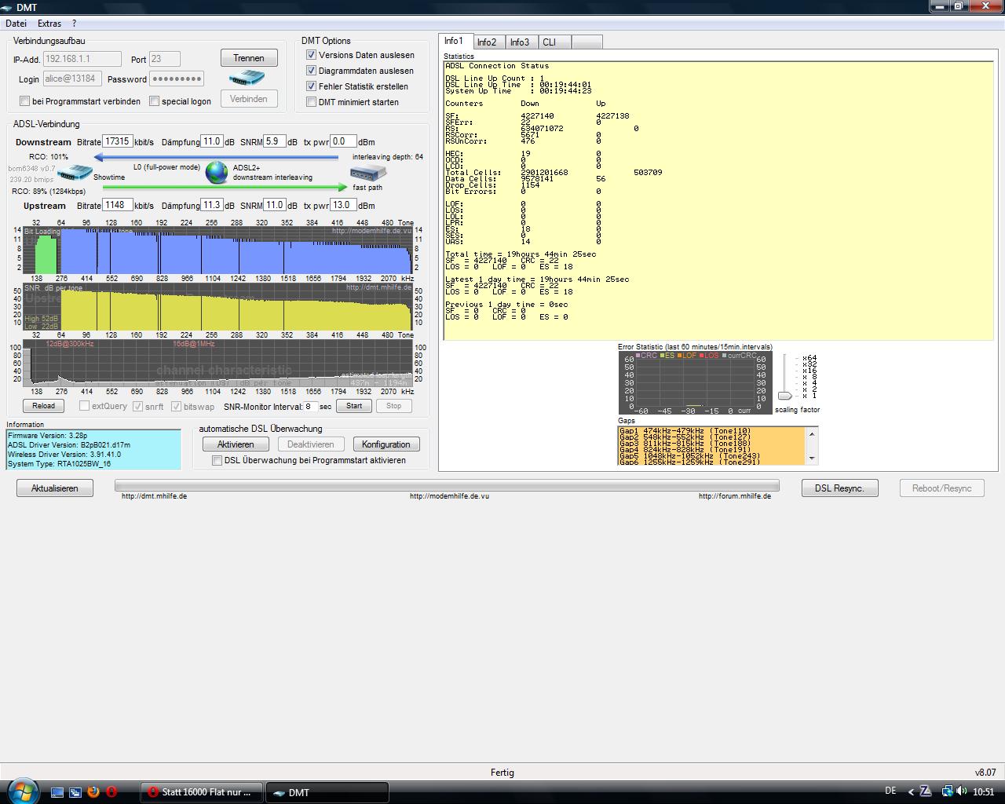Viewport: 1005px width, 804px height.
Task: Click the Show Desktop quick launch icon
Action: pyautogui.click(x=57, y=792)
